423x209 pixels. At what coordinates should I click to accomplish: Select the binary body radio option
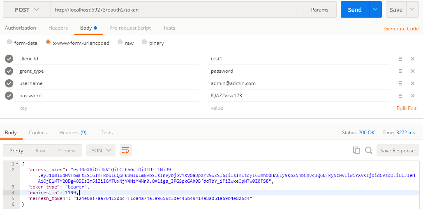[x=144, y=42]
